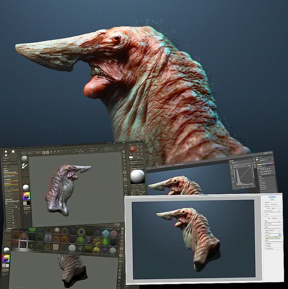Pick a color from Photoshop color ramp
Screen dimensions: 288x289
click(x=265, y=164)
